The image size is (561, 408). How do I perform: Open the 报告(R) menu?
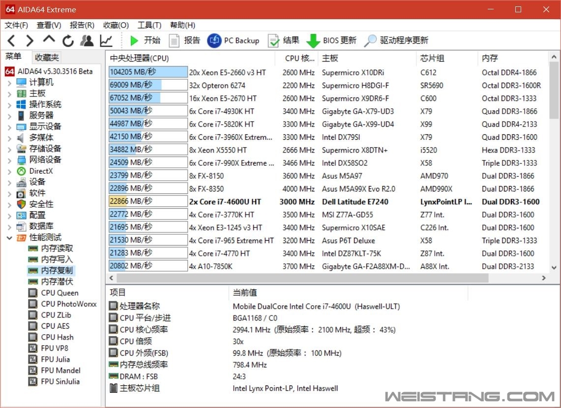point(82,25)
